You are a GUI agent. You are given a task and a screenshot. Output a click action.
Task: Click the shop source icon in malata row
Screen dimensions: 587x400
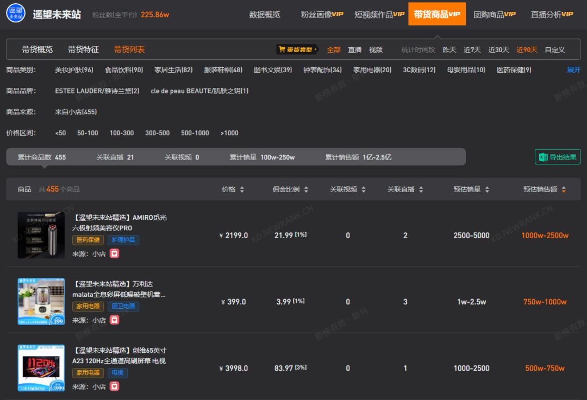(x=114, y=320)
